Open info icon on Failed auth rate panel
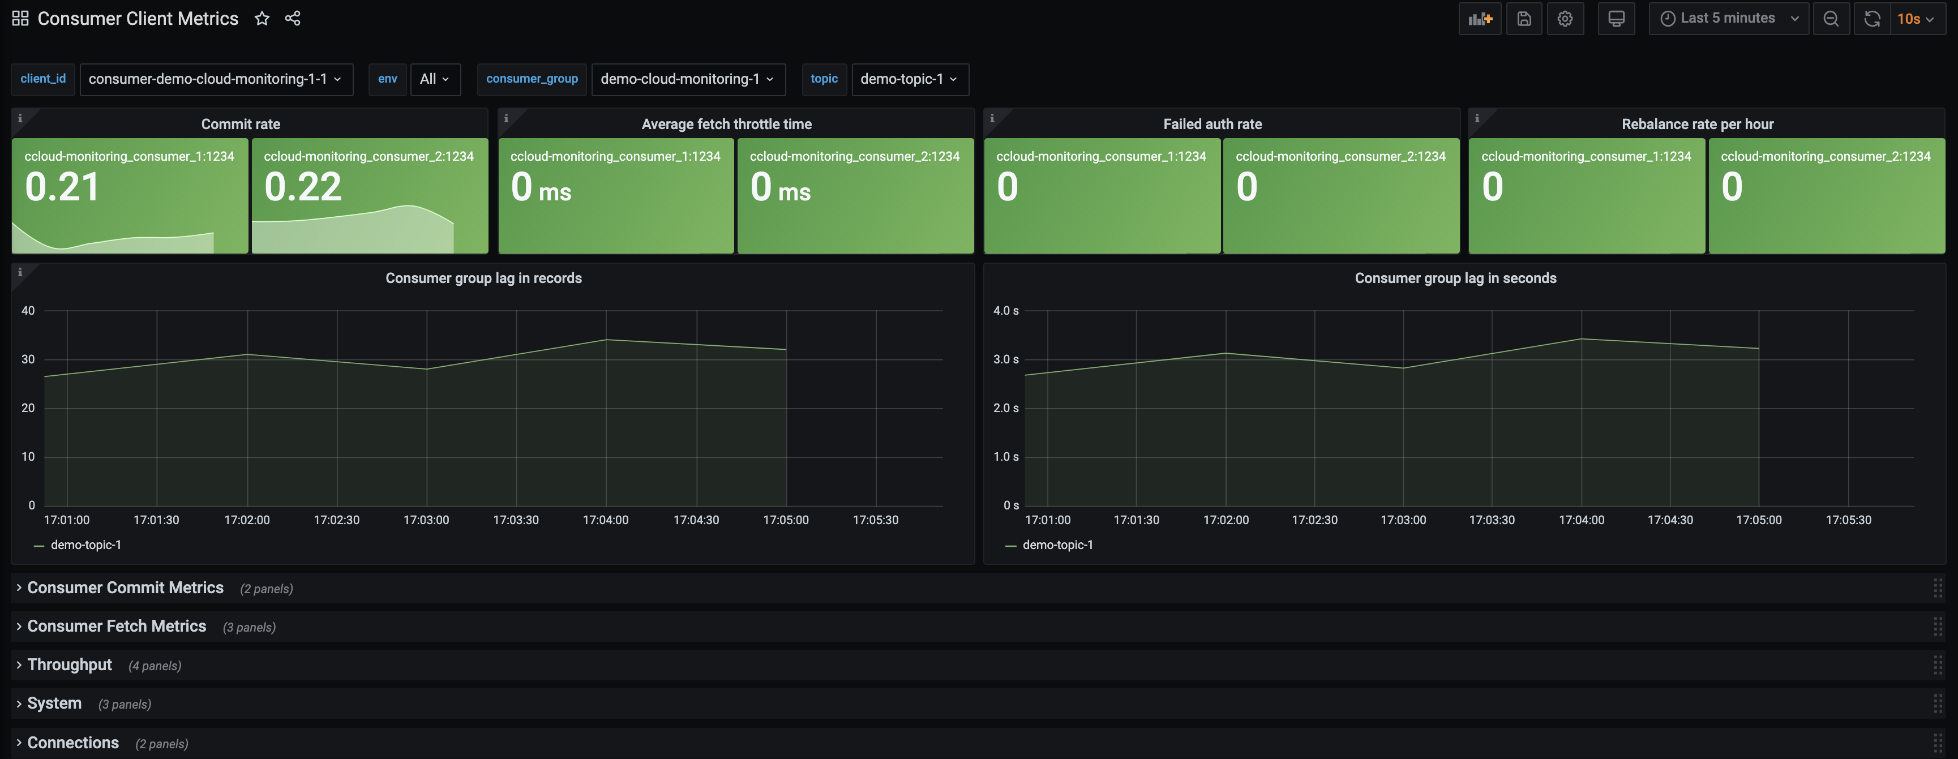This screenshot has width=1958, height=759. [x=991, y=118]
